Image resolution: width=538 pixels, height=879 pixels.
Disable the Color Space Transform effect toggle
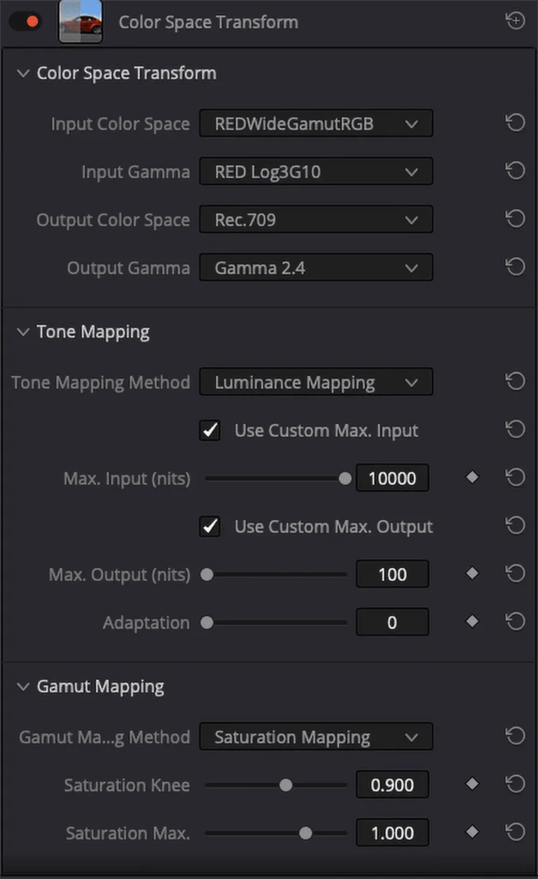coord(25,21)
